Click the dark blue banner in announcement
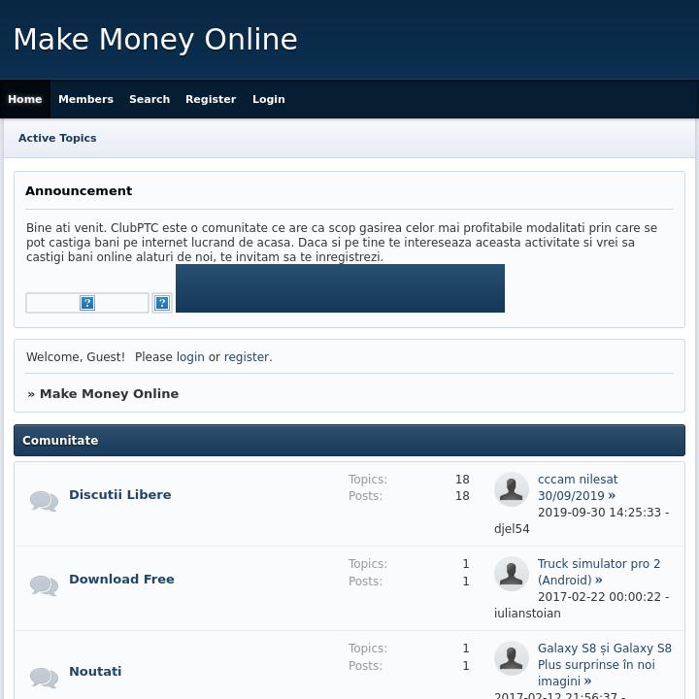This screenshot has width=699, height=699. [340, 288]
